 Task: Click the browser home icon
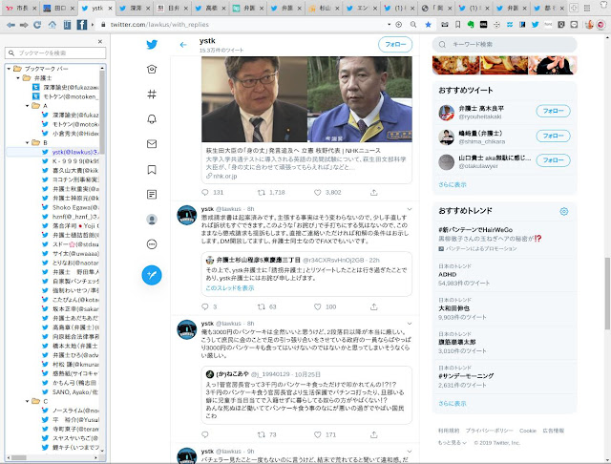click(52, 25)
